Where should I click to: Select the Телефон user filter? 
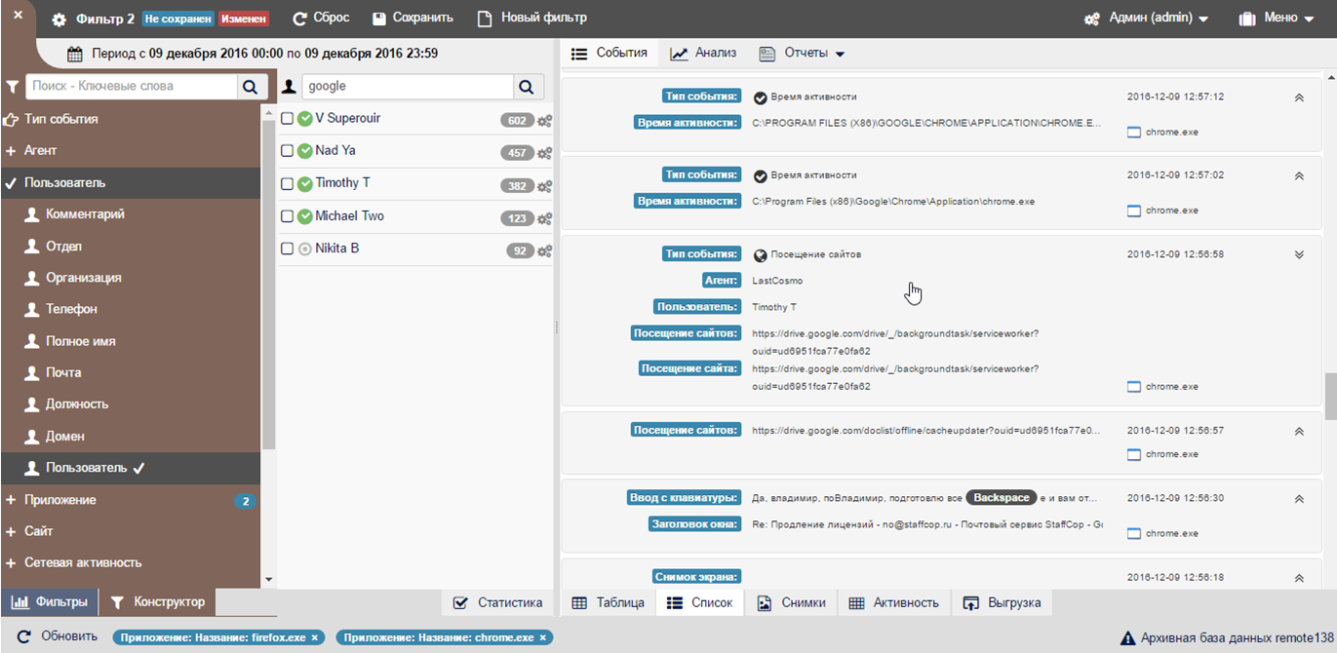click(131, 309)
